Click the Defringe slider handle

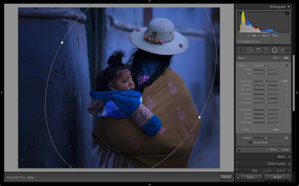[266, 122]
